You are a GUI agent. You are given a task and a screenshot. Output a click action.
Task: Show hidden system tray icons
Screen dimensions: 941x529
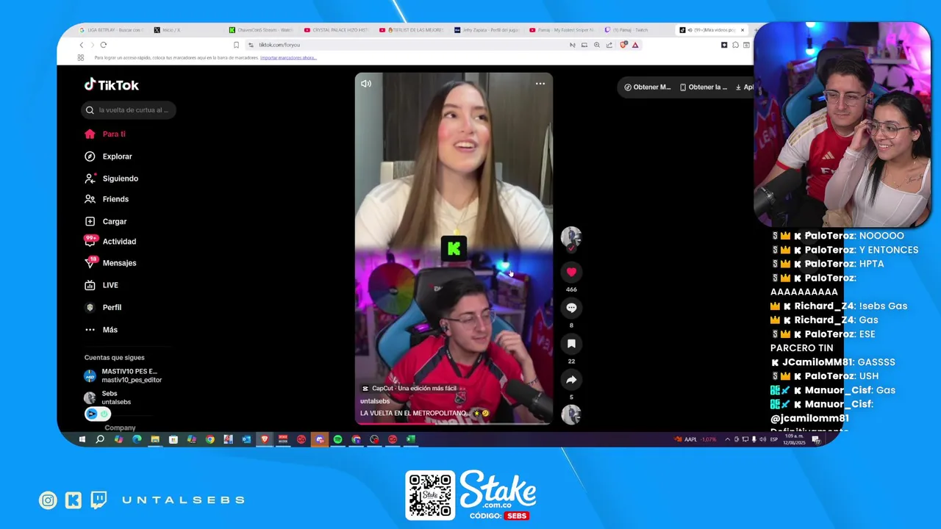(727, 439)
